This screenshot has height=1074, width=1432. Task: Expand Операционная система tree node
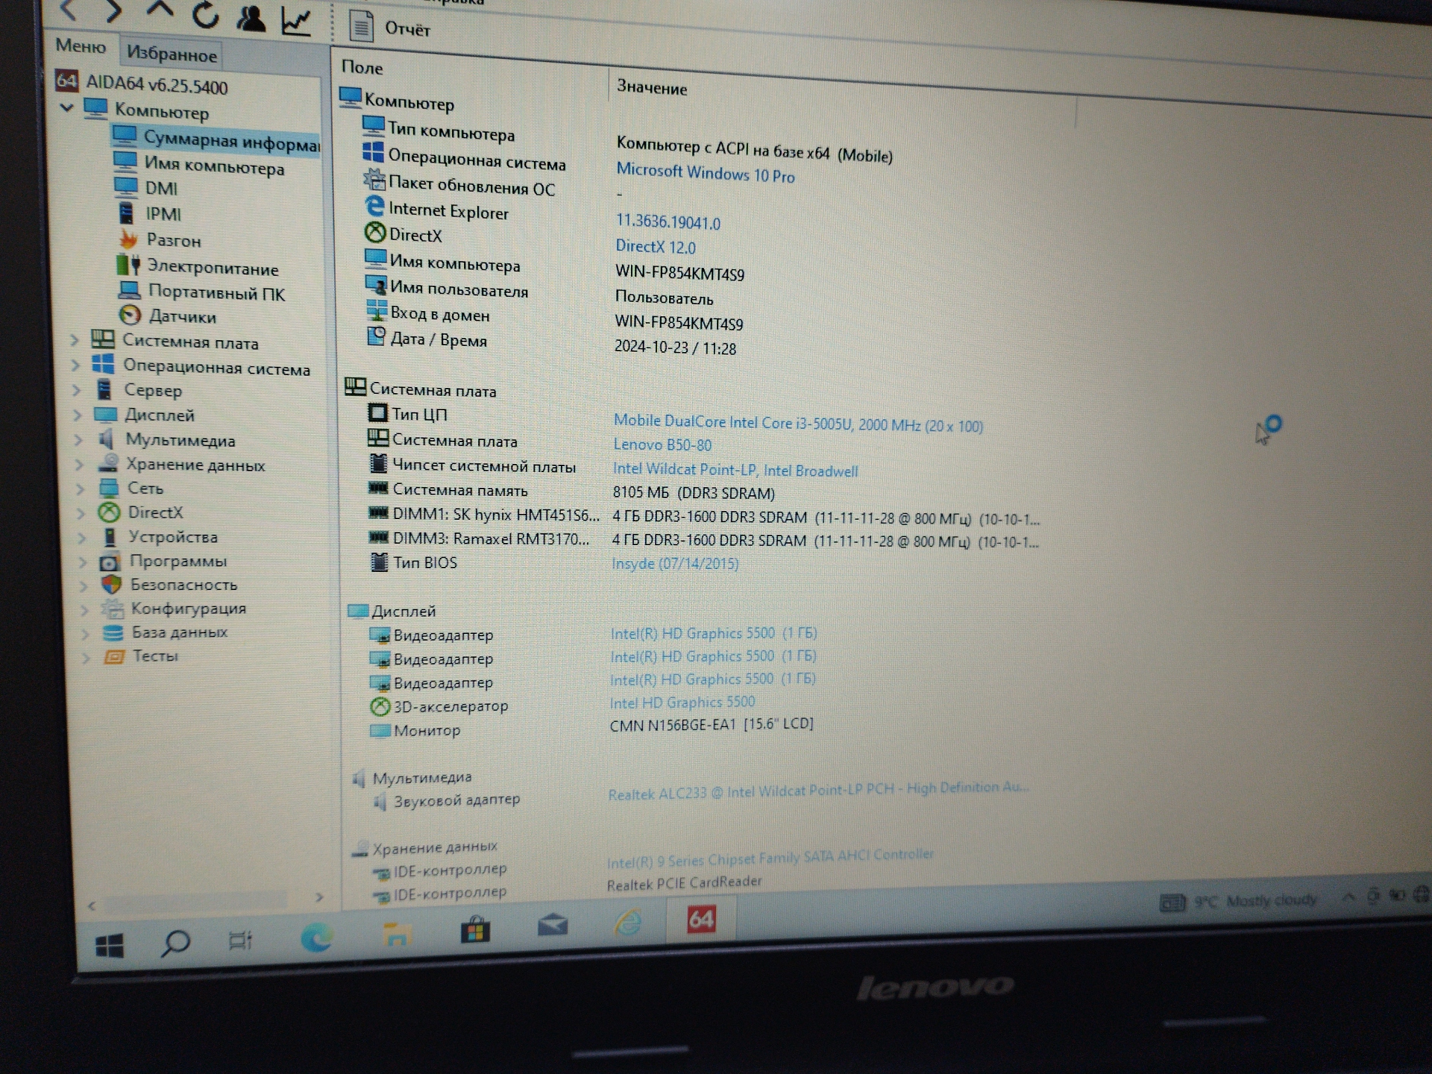(x=75, y=365)
